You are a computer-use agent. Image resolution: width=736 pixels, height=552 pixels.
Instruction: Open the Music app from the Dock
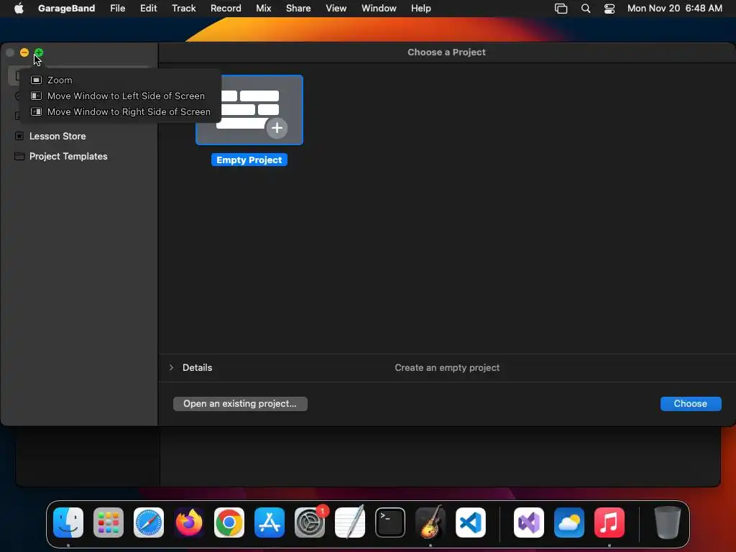coord(609,523)
